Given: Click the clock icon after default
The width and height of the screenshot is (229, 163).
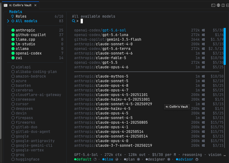Looking at the screenshot, I should click(x=95, y=159).
